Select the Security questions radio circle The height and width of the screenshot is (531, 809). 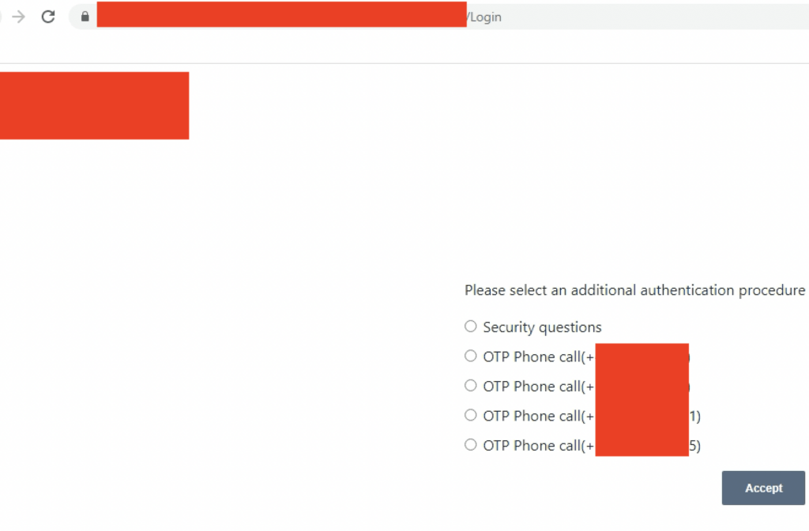point(471,326)
